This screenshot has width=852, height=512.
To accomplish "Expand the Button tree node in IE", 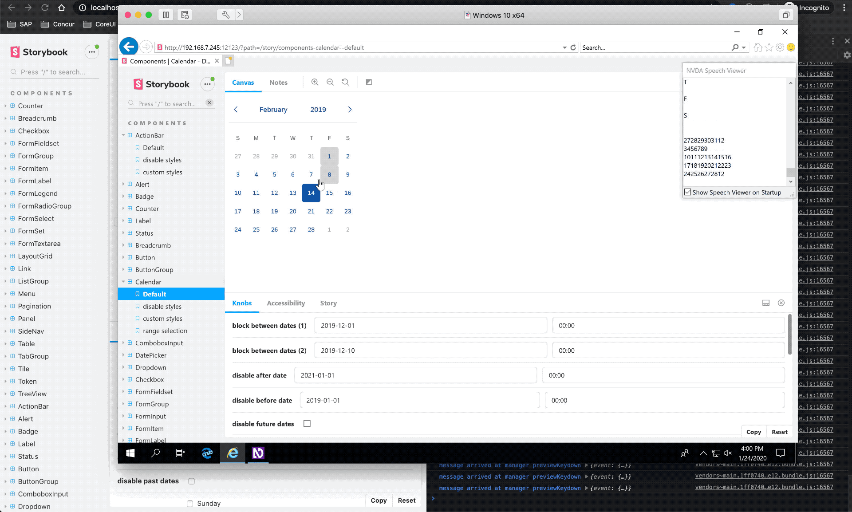I will coord(123,257).
